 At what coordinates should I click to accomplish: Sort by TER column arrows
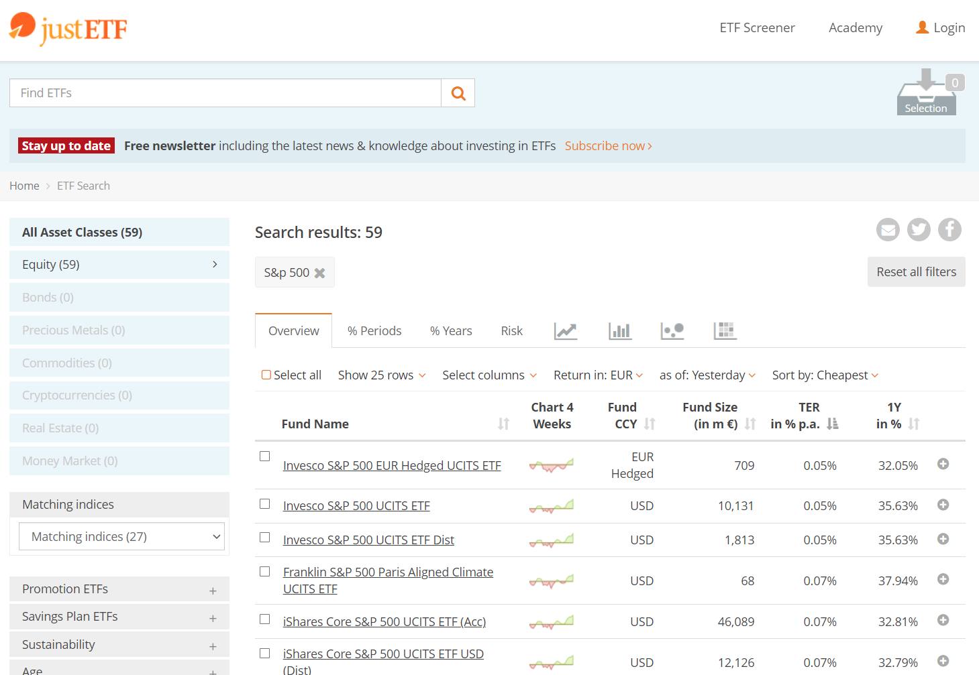coord(833,424)
